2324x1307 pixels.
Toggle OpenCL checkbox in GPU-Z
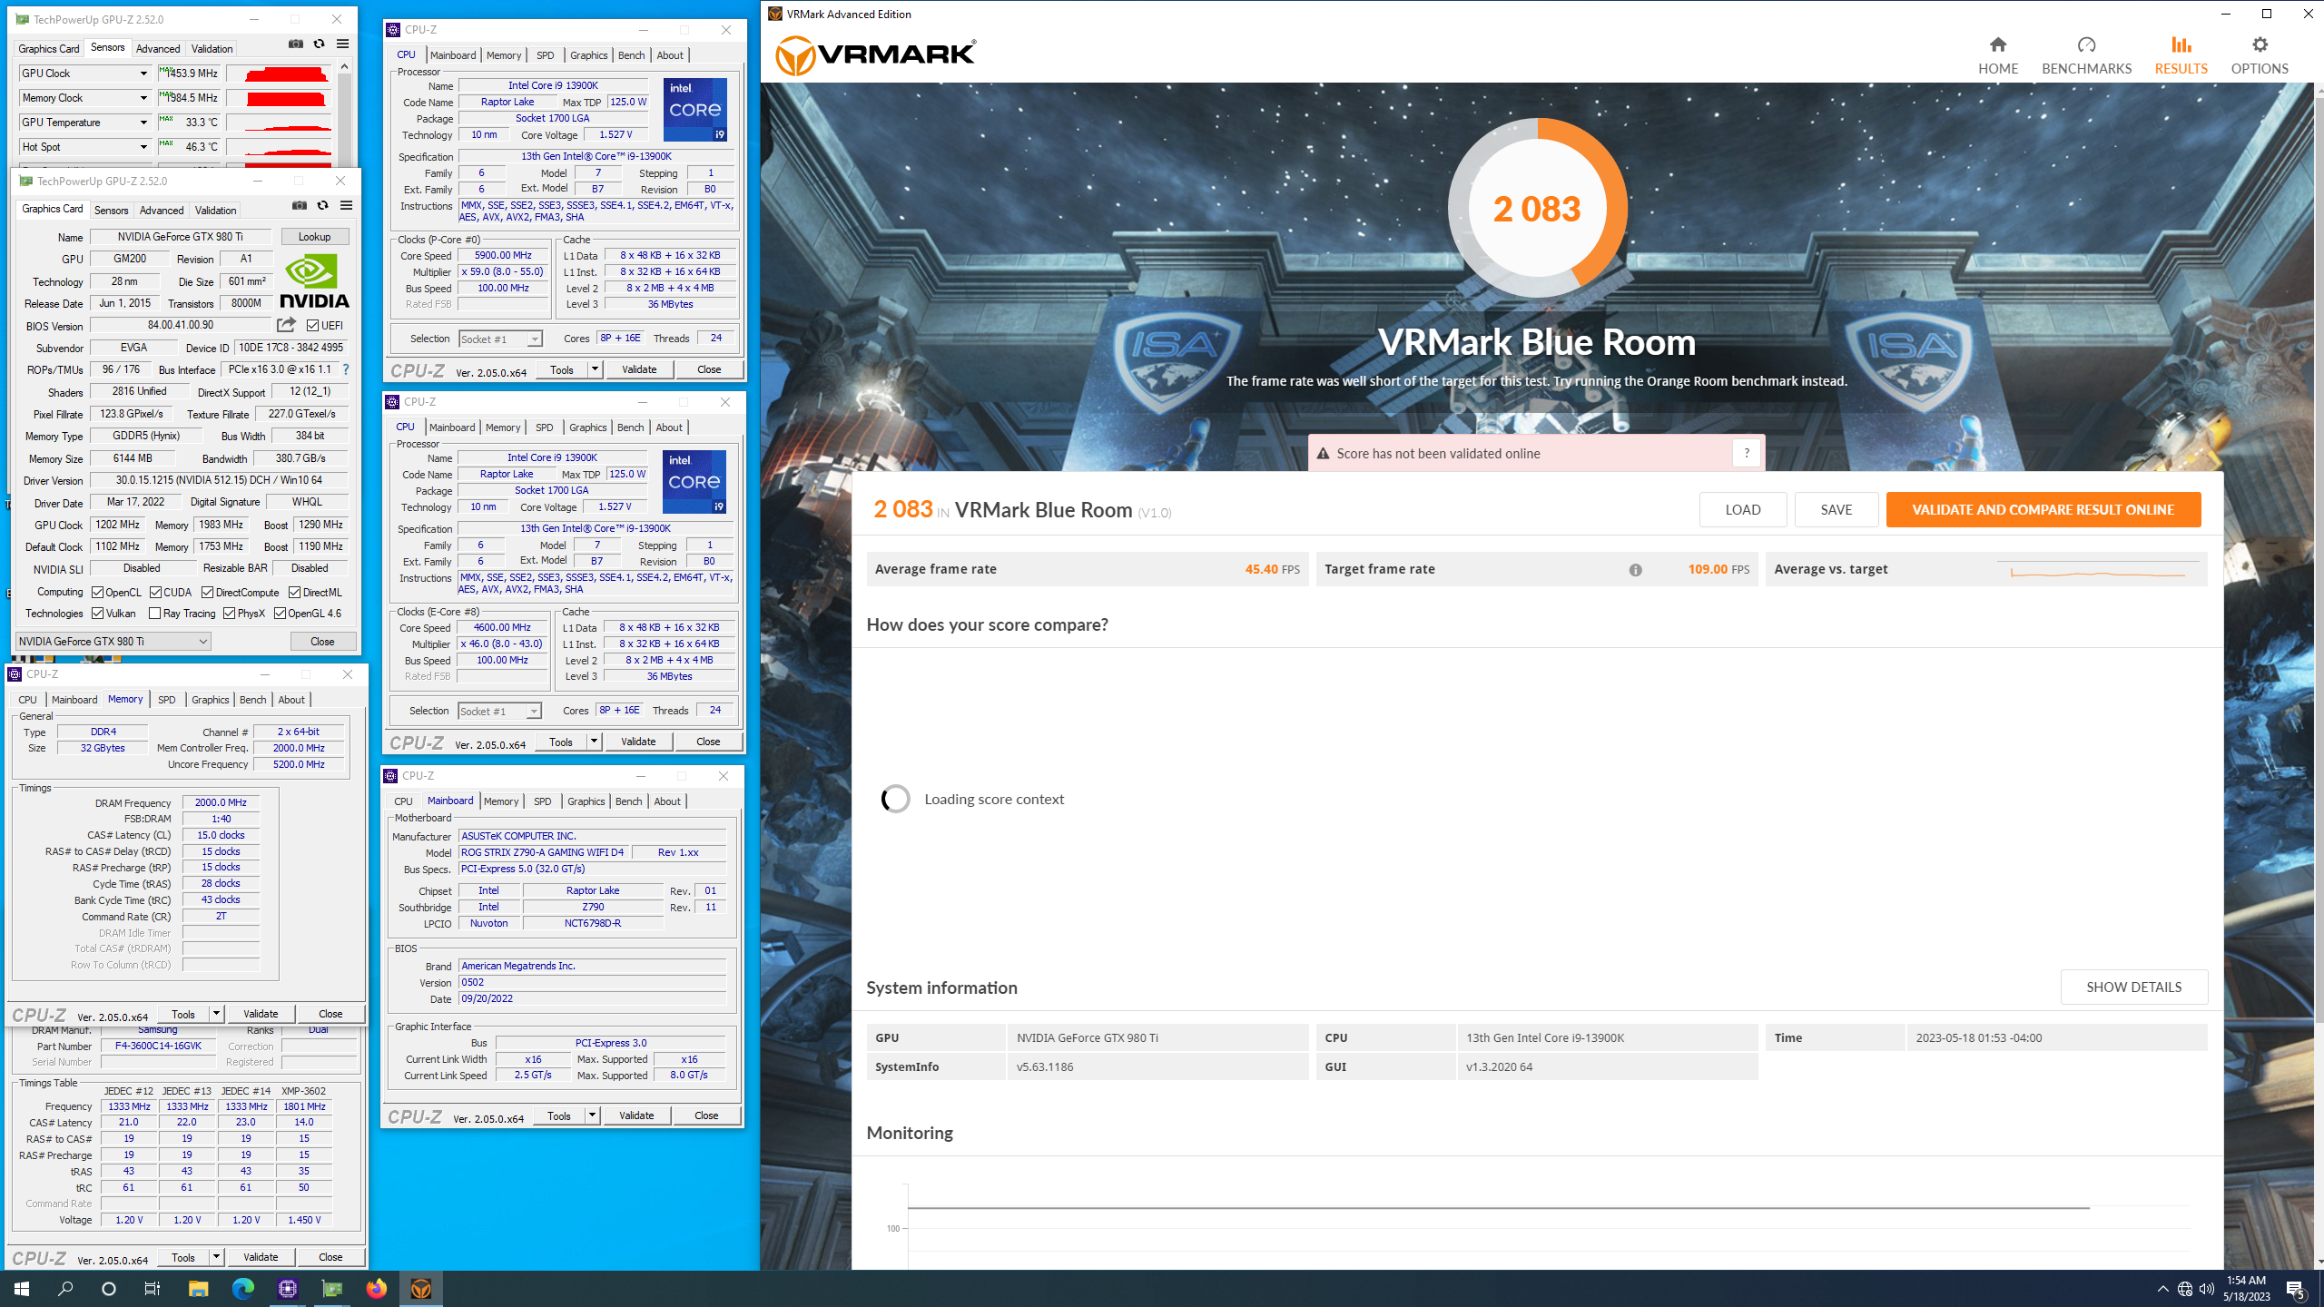pyautogui.click(x=97, y=593)
